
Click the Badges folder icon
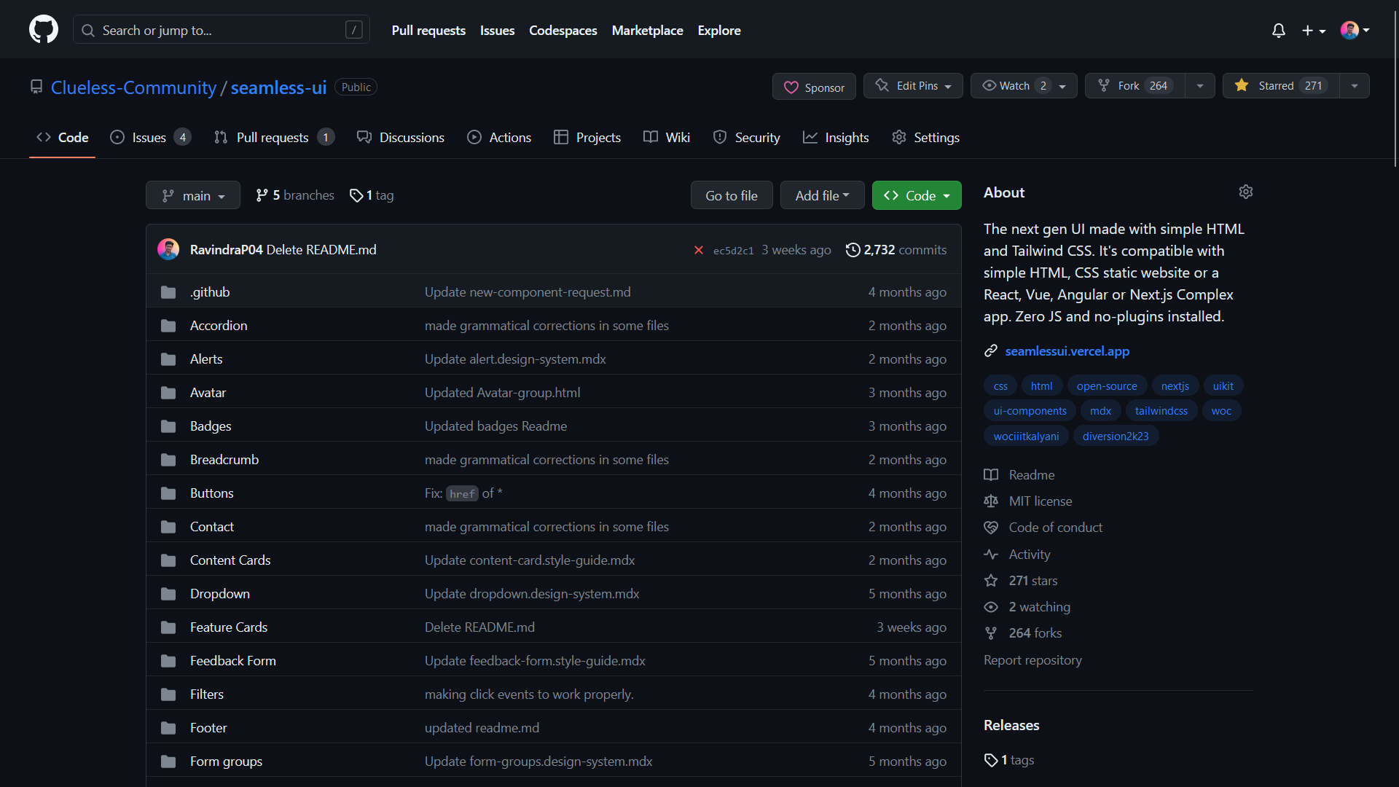pyautogui.click(x=168, y=426)
